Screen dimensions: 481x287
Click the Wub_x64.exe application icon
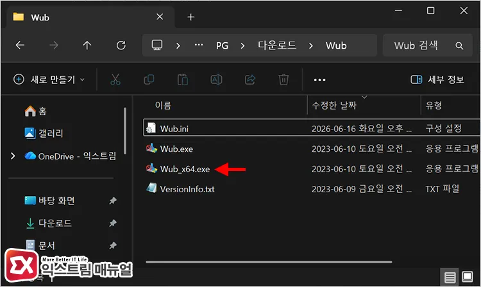[x=151, y=168]
